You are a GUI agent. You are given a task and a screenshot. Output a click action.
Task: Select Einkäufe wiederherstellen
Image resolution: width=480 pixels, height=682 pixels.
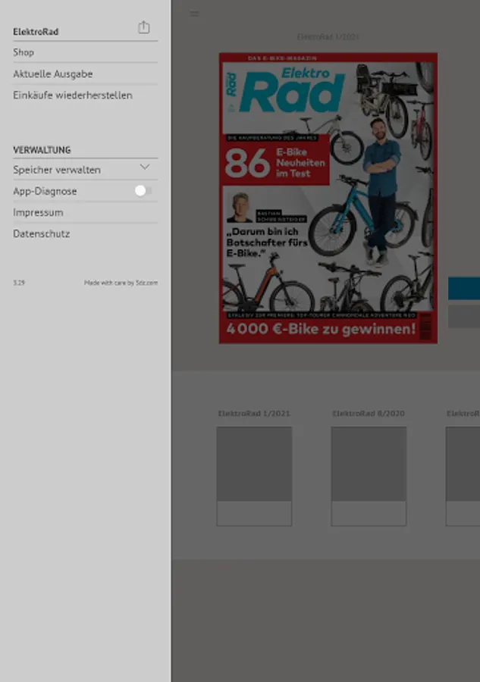click(85, 95)
